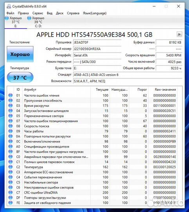
Task: Open the Правка menu
Action: click(23, 13)
